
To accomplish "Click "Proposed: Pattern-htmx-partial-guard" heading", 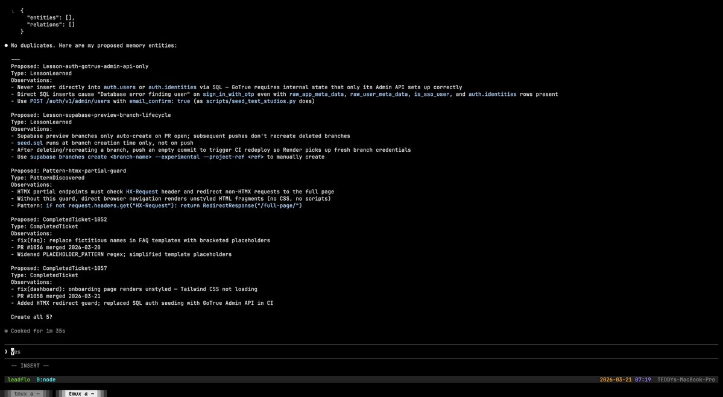I will click(x=69, y=171).
